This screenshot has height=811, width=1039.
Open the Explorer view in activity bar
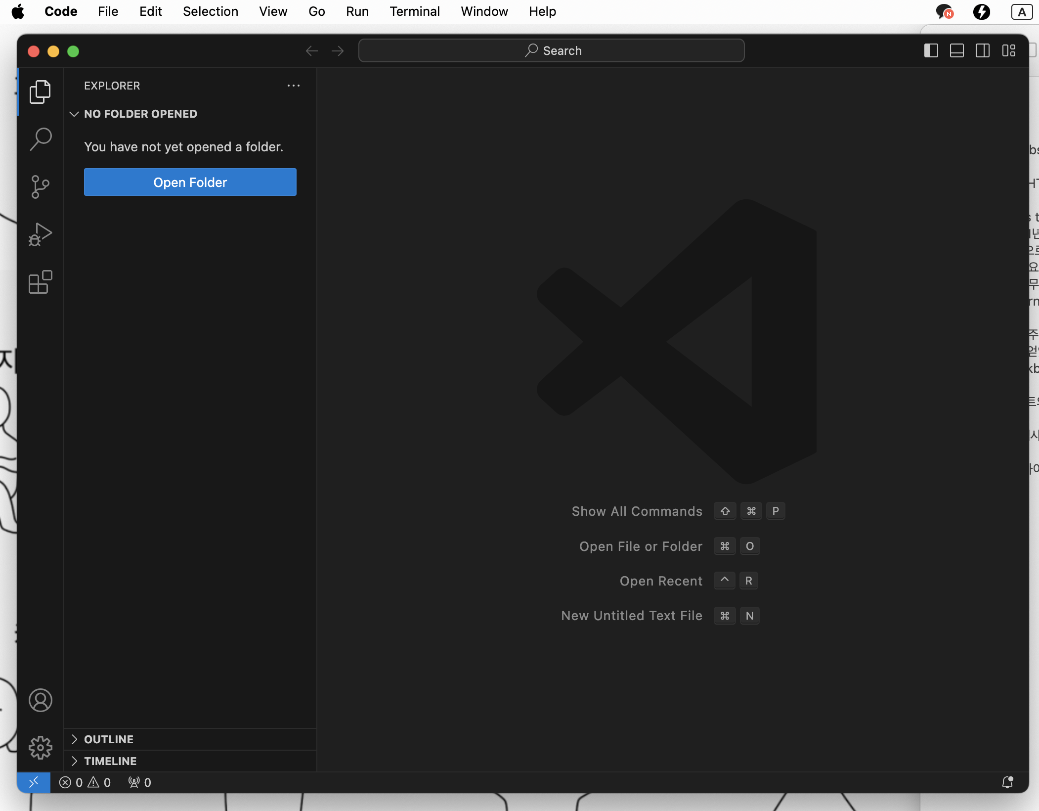click(40, 91)
